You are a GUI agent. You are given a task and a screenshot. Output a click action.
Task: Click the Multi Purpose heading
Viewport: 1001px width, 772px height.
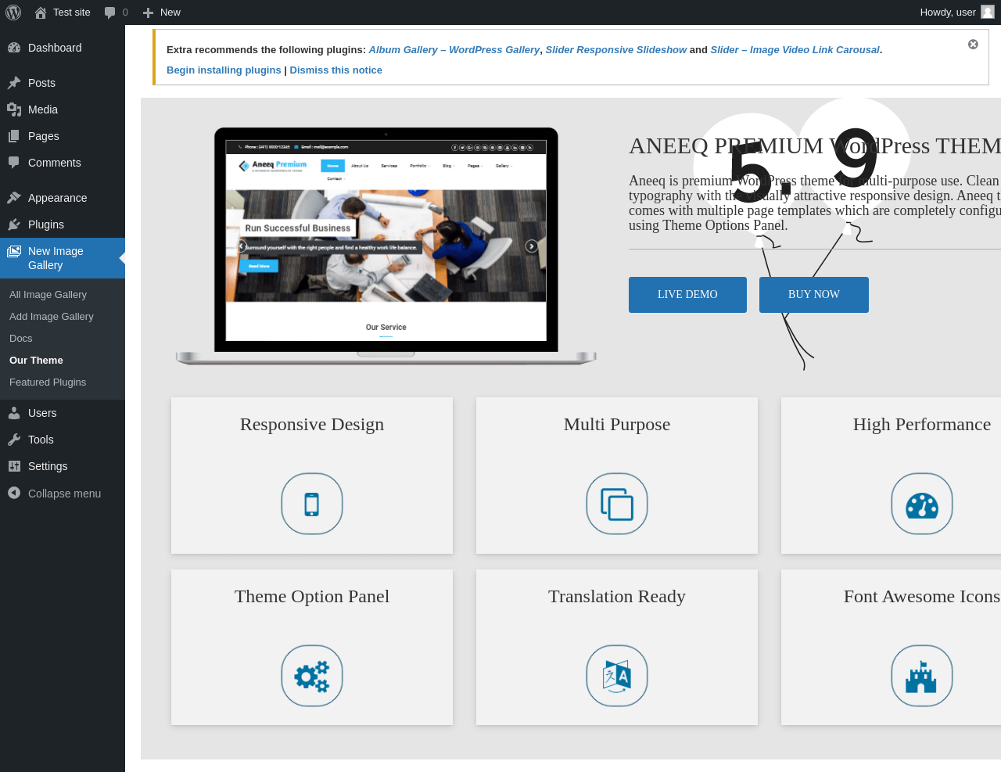(x=617, y=425)
